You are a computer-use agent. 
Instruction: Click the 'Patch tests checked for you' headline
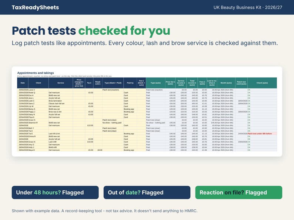pyautogui.click(x=91, y=31)
